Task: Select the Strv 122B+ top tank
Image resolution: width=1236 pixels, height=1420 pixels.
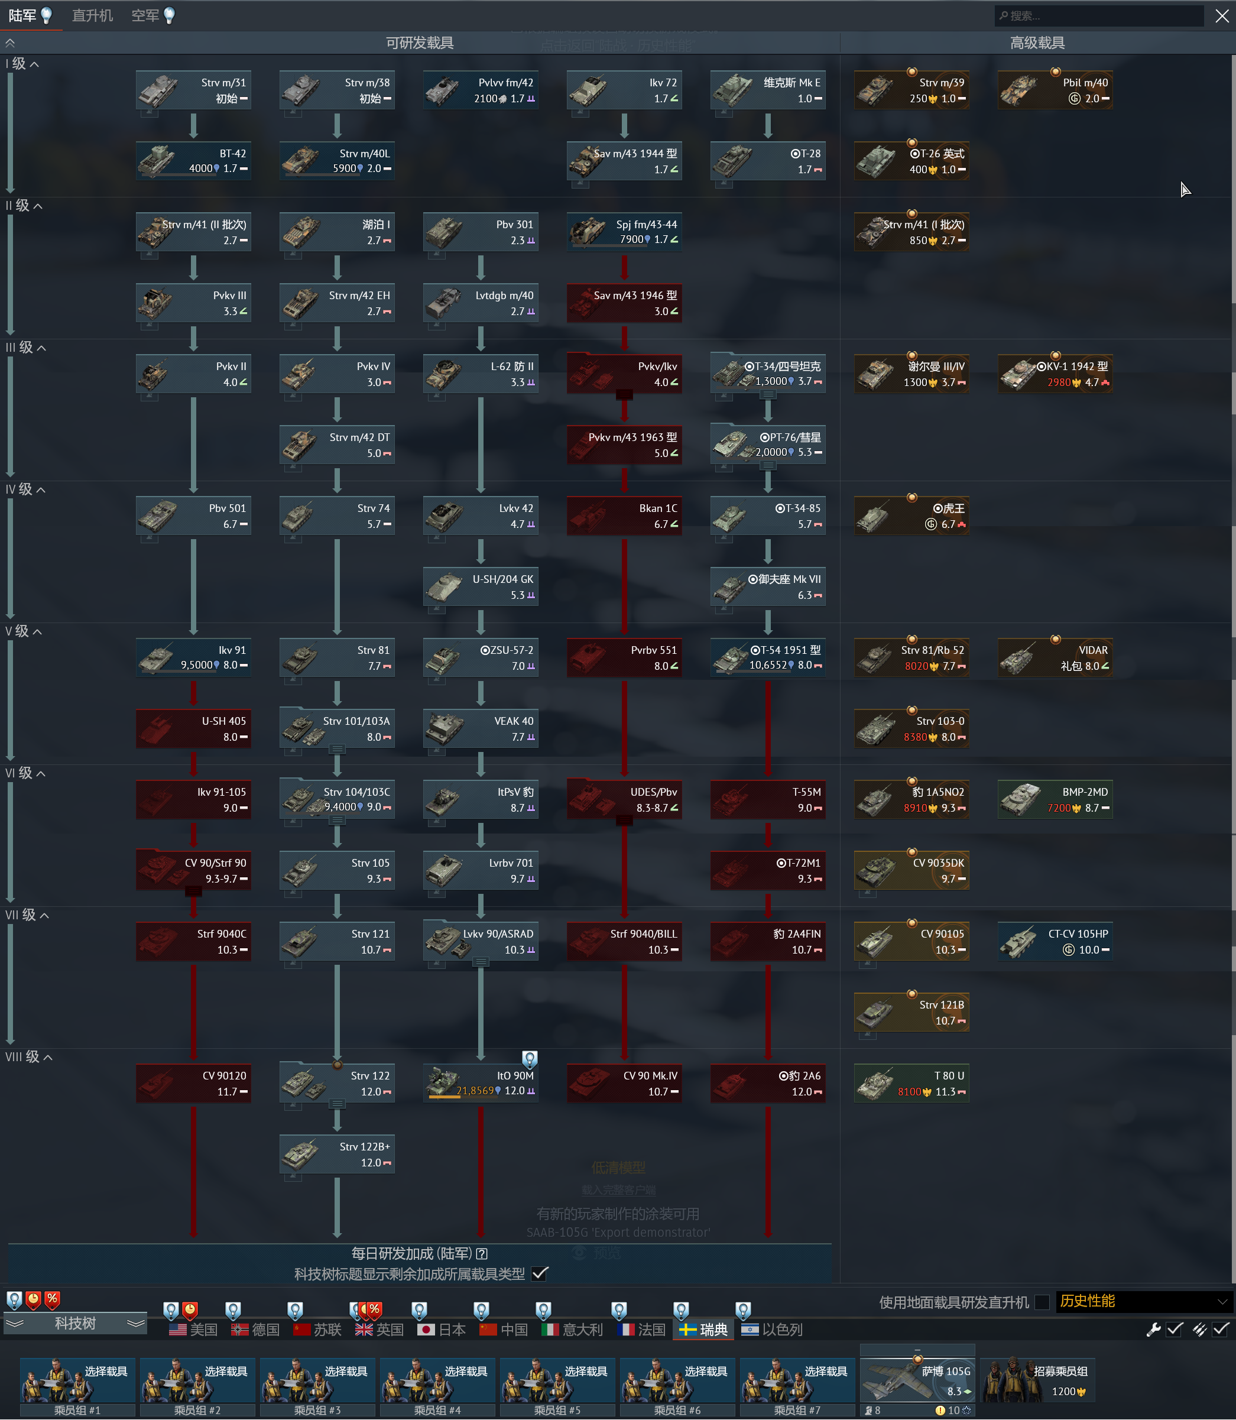Action: coord(336,1155)
